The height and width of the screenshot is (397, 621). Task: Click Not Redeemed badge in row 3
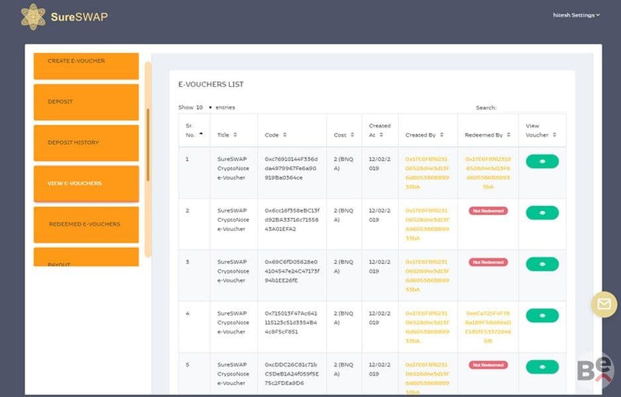tap(488, 262)
